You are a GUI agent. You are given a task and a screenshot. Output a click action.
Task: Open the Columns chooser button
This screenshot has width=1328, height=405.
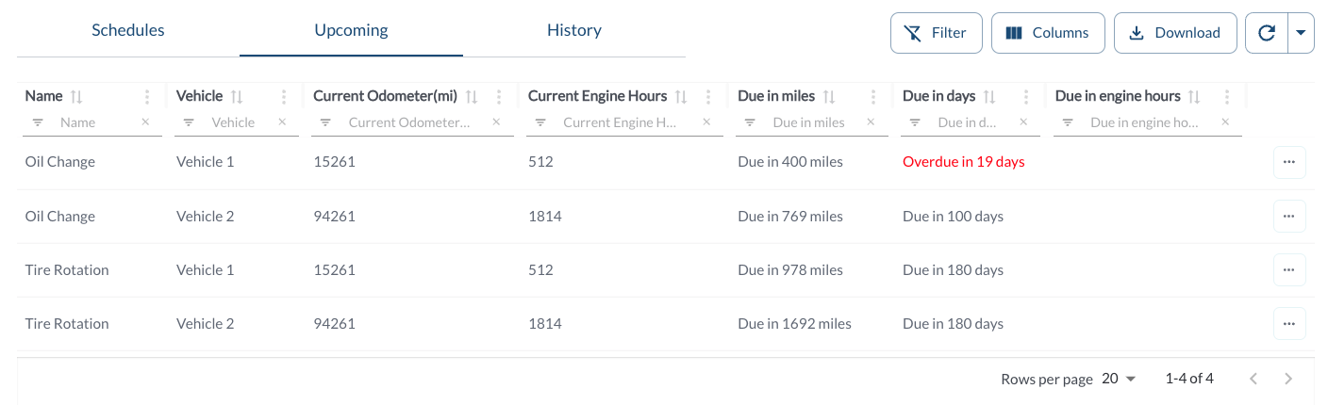[x=1047, y=33]
